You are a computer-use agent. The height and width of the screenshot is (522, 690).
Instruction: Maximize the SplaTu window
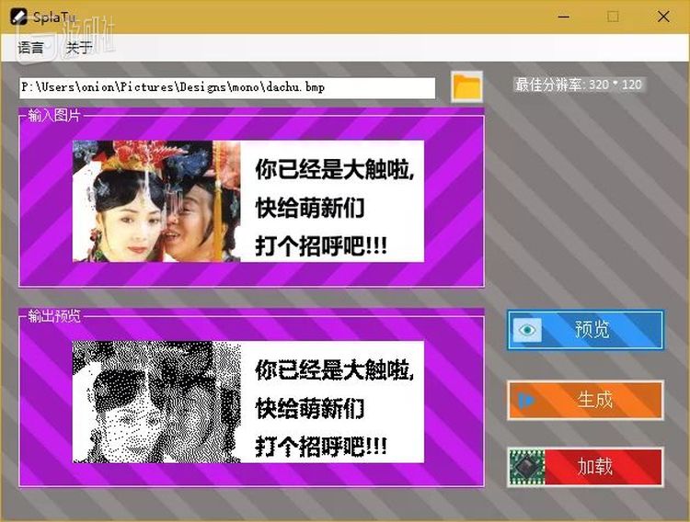[613, 17]
